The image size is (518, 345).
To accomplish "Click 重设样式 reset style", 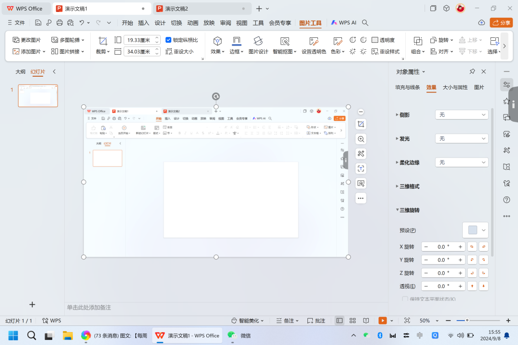I will [386, 51].
